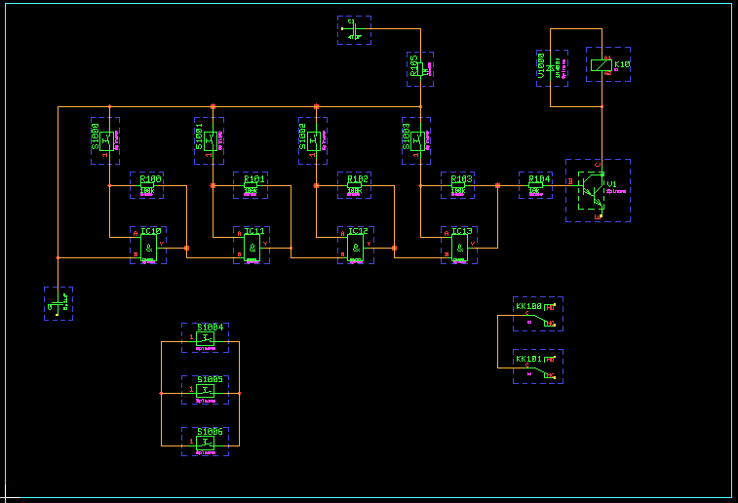Viewport: 738px width, 503px height.
Task: Click the IC11 AND gate
Action: pyautogui.click(x=252, y=250)
